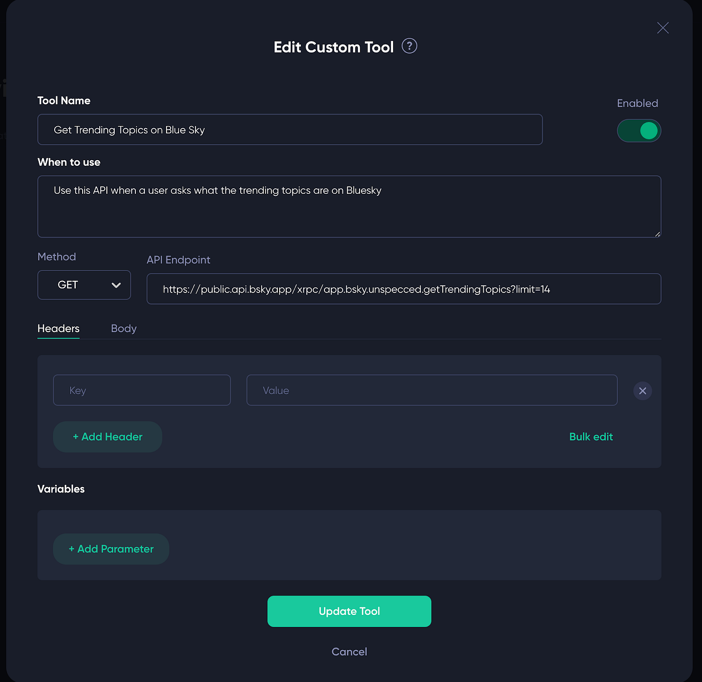Click the Add Header button

point(107,437)
